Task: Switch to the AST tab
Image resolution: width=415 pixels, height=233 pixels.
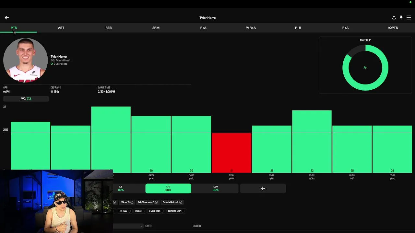Action: pyautogui.click(x=61, y=28)
